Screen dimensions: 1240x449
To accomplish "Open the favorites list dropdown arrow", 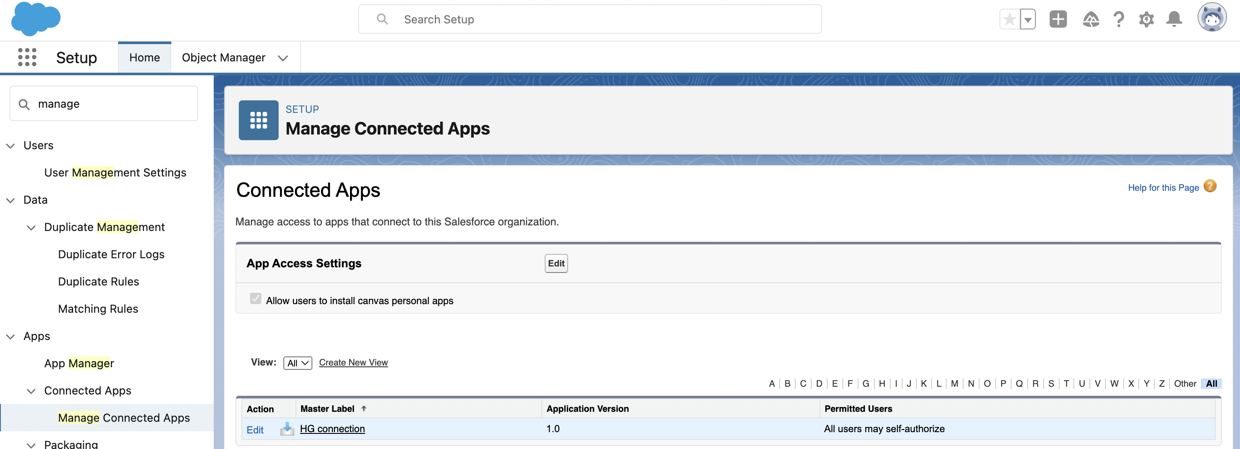I will 1028,19.
